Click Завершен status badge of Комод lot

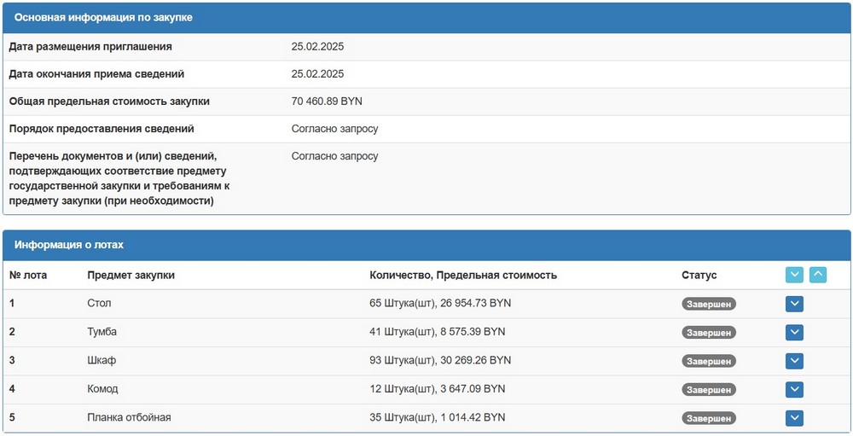click(708, 390)
